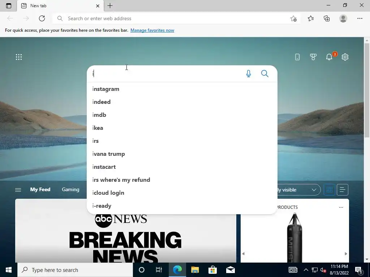370x277 pixels.
Task: Select the instacart suggestion
Action: [x=182, y=167]
